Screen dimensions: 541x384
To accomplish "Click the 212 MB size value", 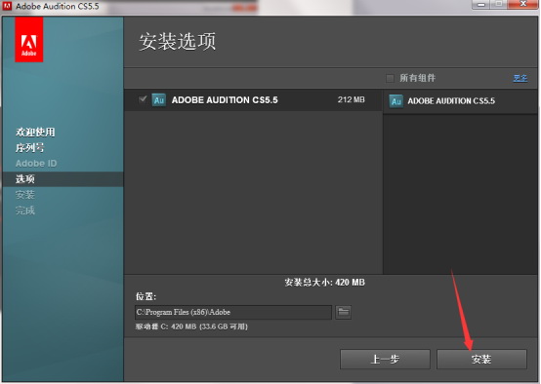I will click(x=351, y=99).
